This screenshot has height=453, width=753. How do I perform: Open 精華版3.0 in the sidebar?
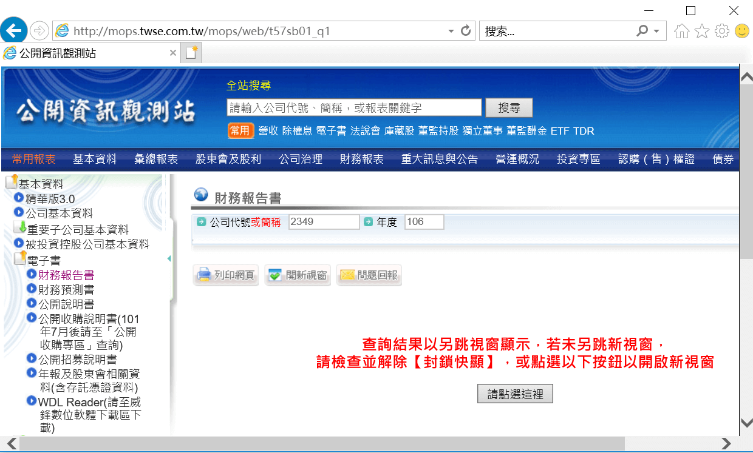pos(50,199)
